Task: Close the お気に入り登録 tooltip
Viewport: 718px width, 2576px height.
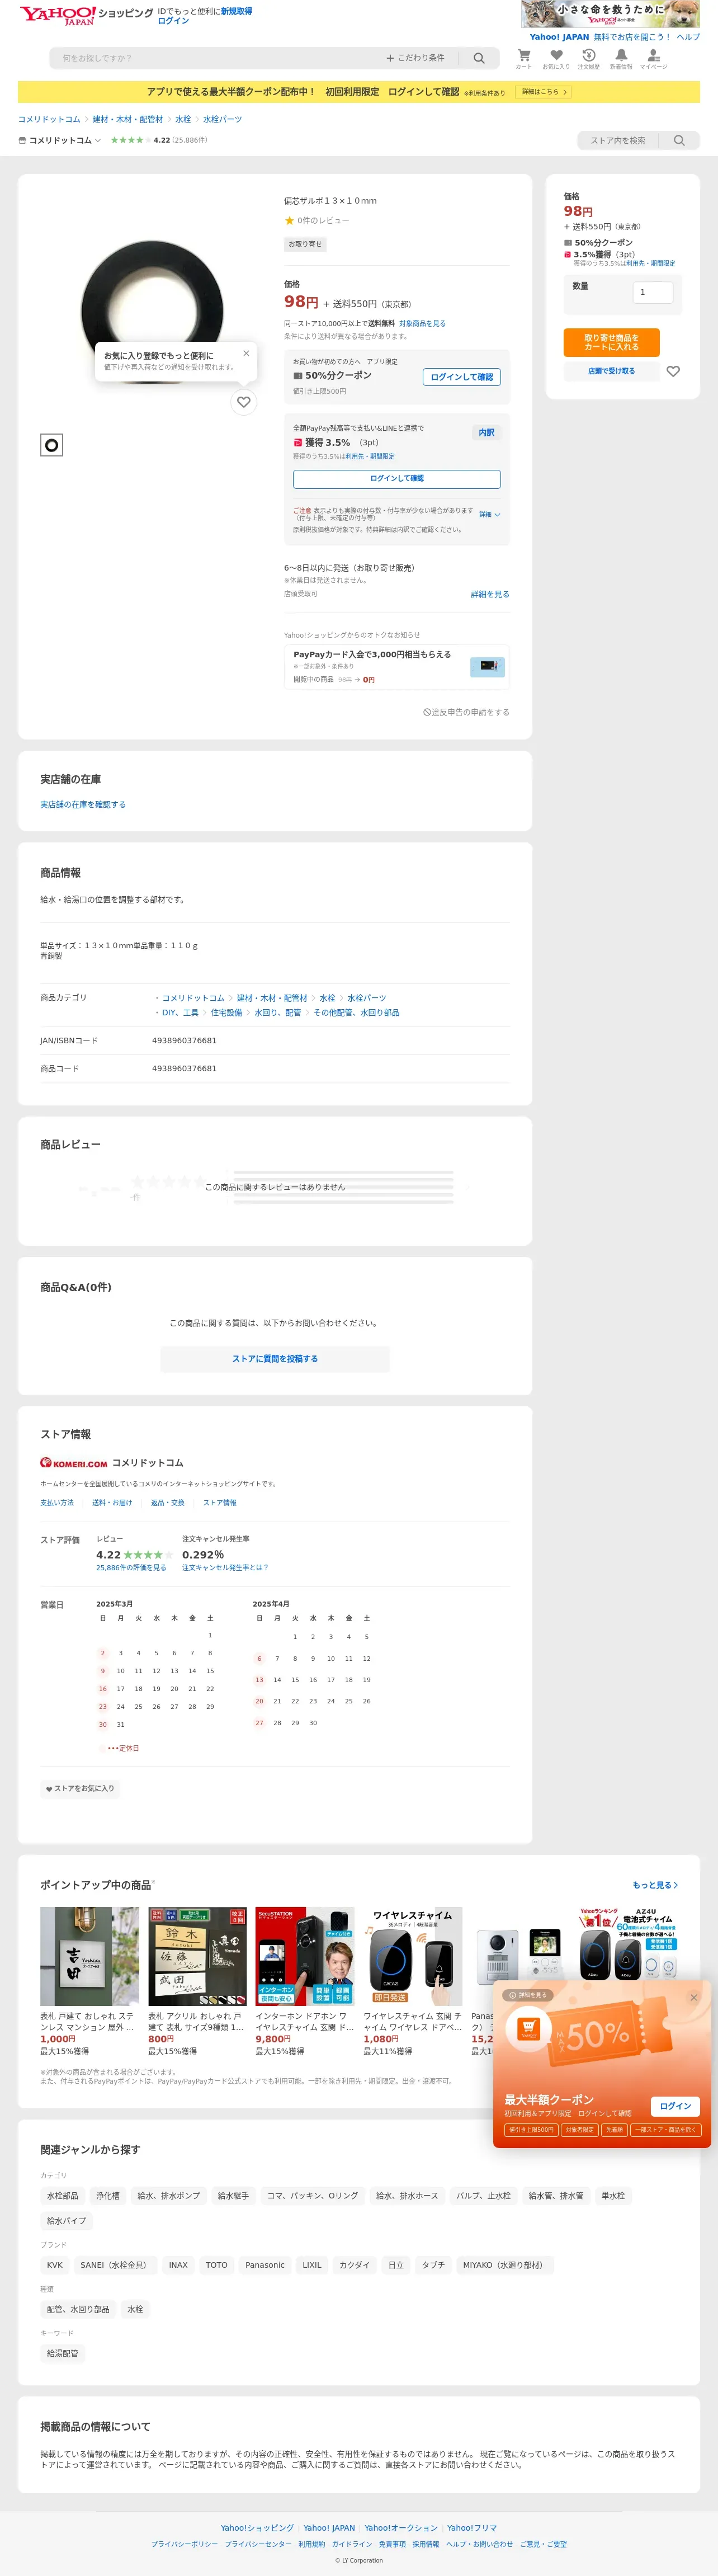Action: [246, 353]
